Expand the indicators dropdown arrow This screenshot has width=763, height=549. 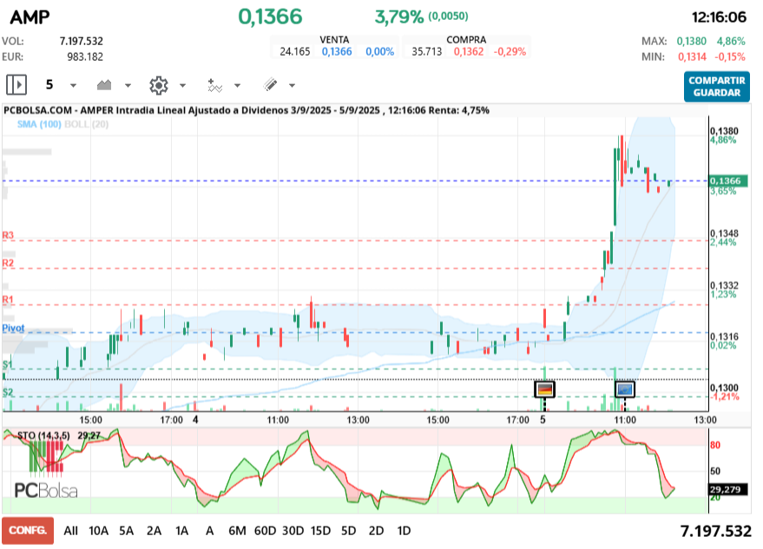click(238, 86)
